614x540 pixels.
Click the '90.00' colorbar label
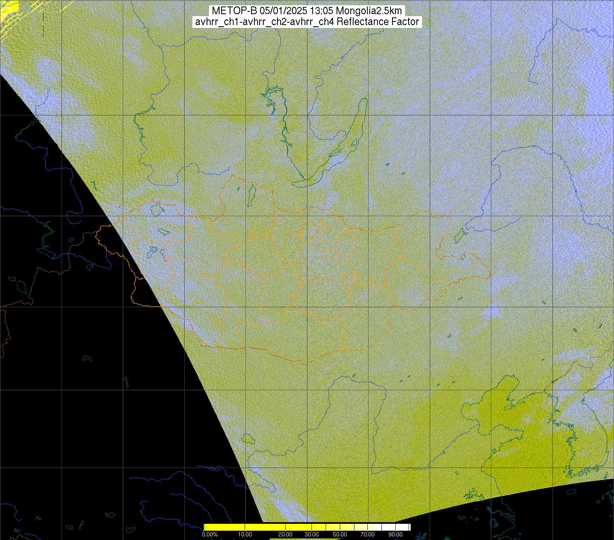point(395,534)
